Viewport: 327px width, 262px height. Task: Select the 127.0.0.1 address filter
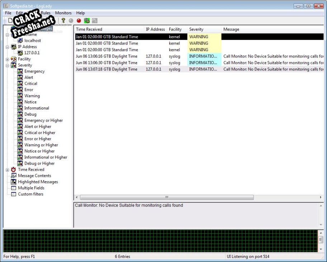32,53
